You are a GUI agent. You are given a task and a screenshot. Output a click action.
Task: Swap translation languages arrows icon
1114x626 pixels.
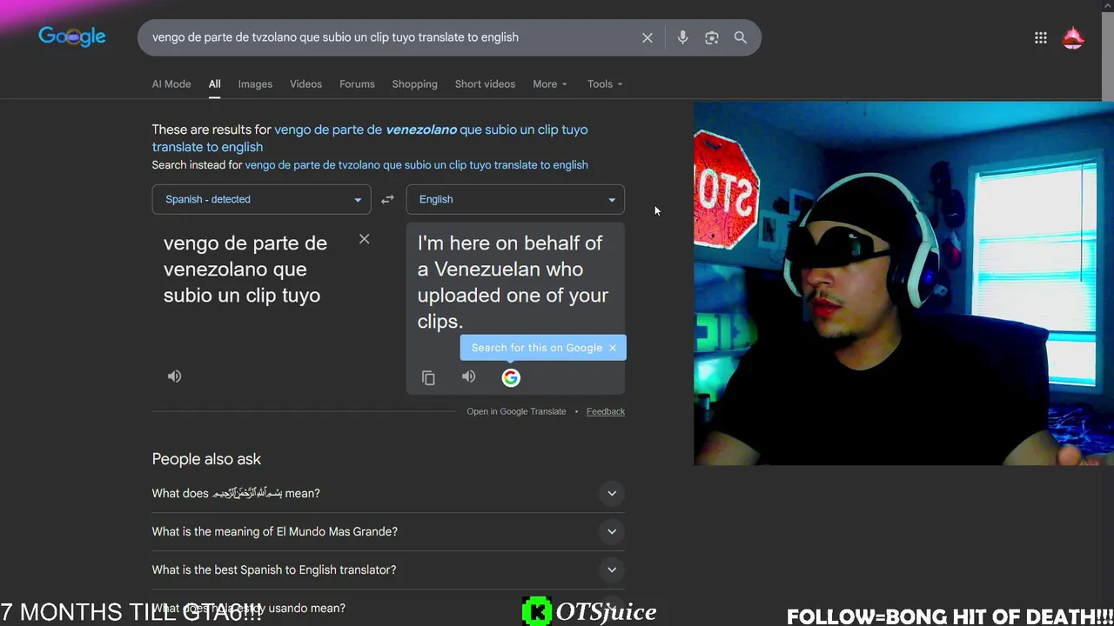coord(388,199)
